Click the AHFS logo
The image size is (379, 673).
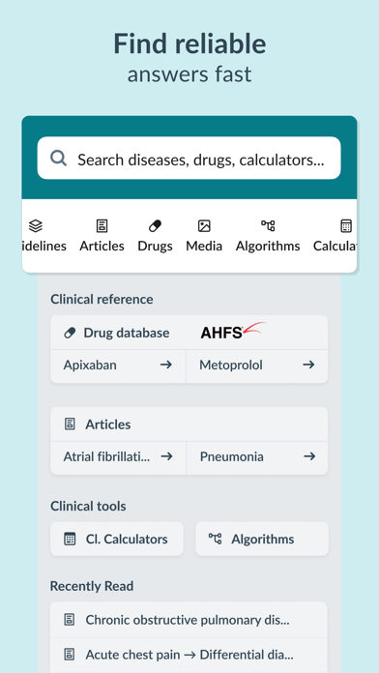tap(233, 332)
